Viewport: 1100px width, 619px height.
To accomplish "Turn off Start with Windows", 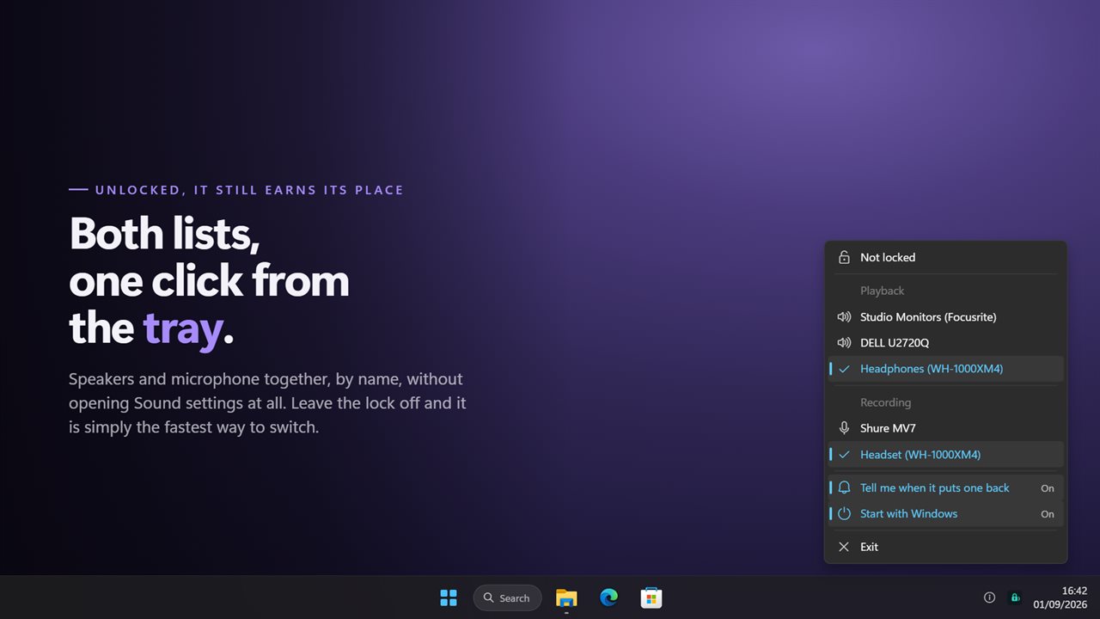I will [x=945, y=513].
